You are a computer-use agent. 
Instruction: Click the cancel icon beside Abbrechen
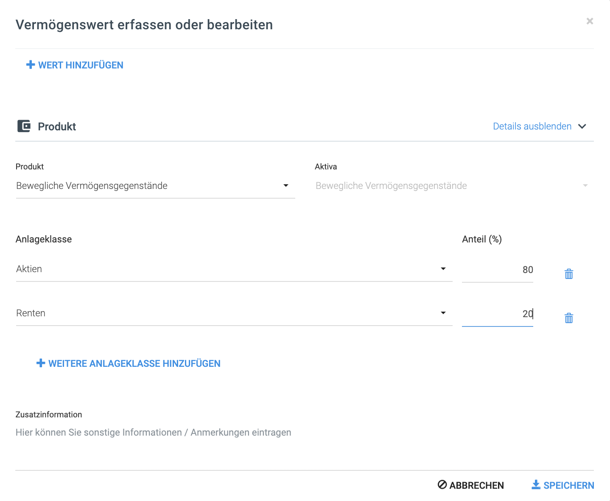click(442, 485)
